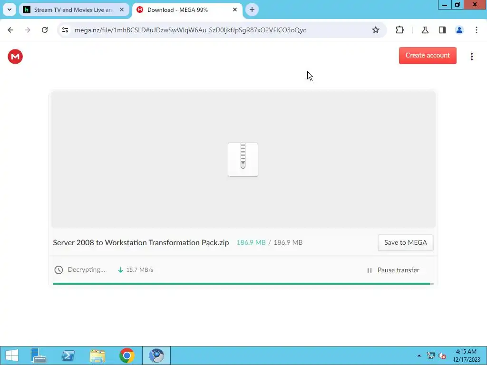Screen dimensions: 487x365
Task: Toggle the browser side panel icon
Action: [x=442, y=30]
